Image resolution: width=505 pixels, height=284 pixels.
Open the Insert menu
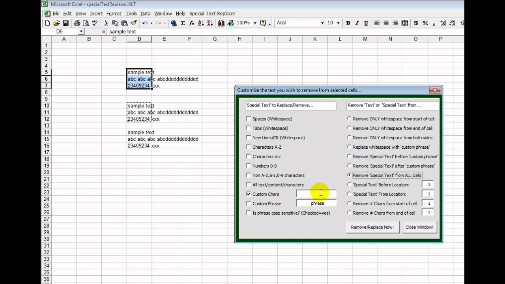pos(96,13)
